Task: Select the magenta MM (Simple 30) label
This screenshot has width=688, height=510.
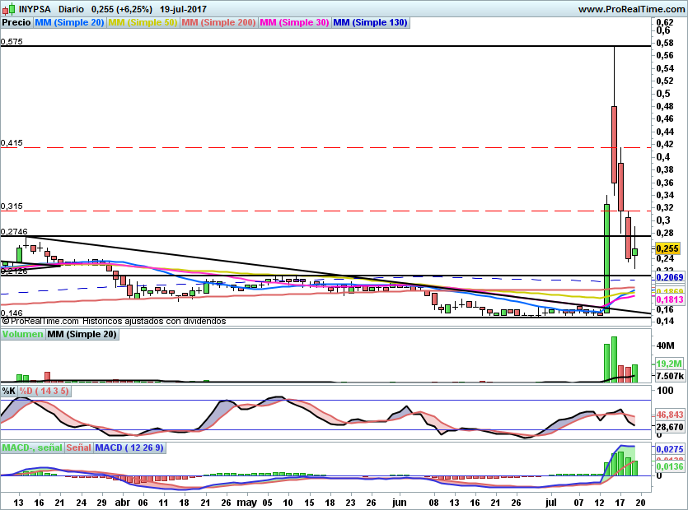Action: [294, 23]
